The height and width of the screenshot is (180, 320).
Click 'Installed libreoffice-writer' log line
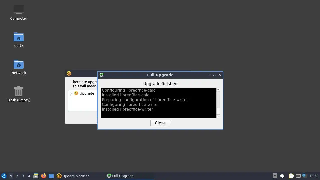click(127, 109)
